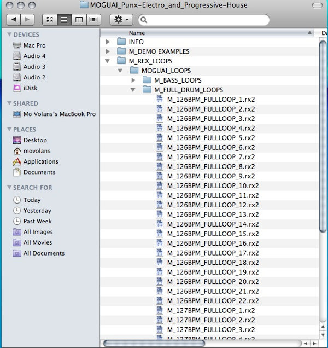Collapse the DEVICES sidebar section

9,34
